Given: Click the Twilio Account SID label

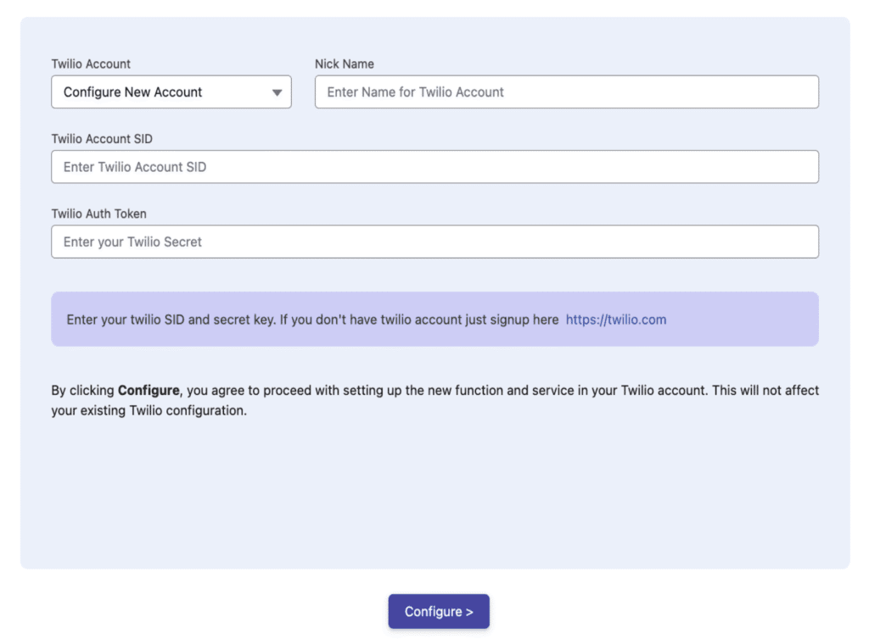Looking at the screenshot, I should click(102, 138).
